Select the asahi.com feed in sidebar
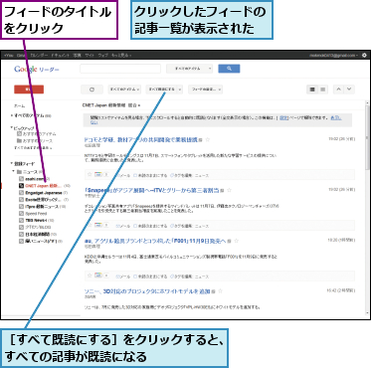 35,179
